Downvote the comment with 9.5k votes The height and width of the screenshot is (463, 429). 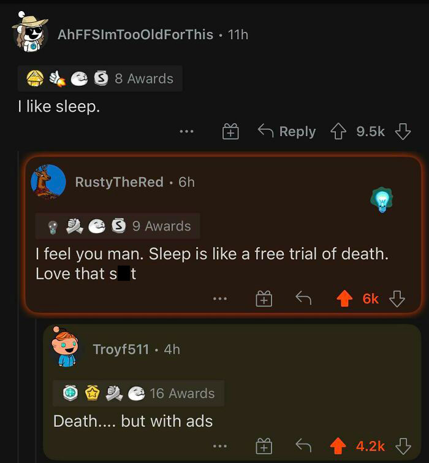(x=402, y=131)
